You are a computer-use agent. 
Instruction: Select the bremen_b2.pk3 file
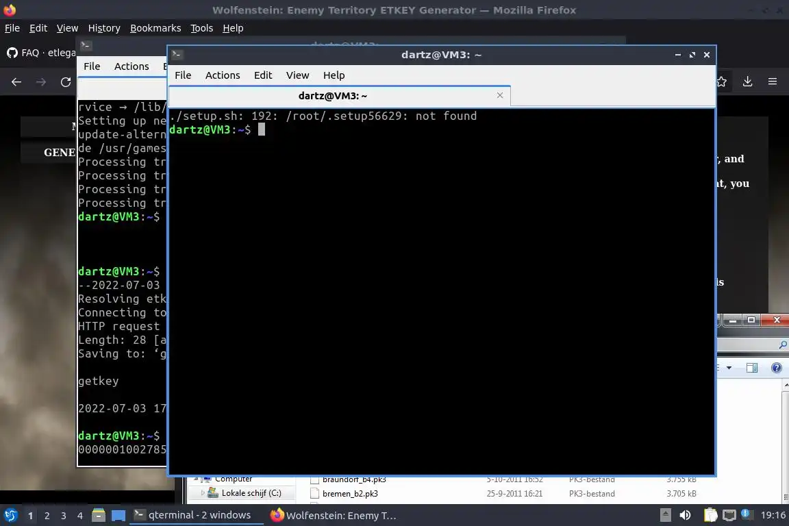(x=350, y=494)
